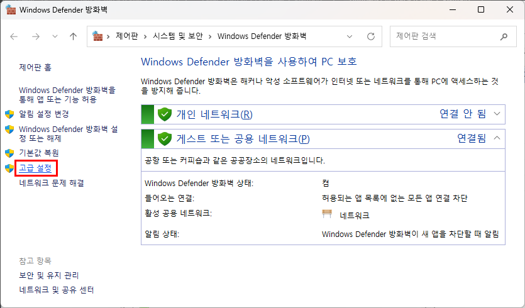Screen dimensions: 525x308
Task: Minimize the Windows Defender 방화벽 window
Action: pyautogui.click(x=452, y=9)
